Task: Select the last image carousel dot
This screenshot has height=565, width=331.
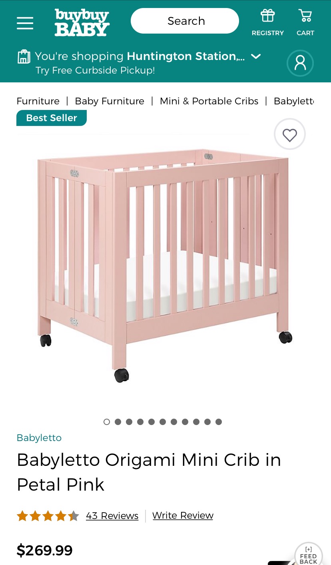Action: coord(219,422)
